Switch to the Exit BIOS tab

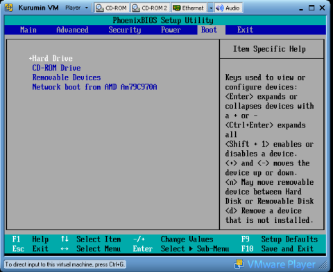point(245,30)
